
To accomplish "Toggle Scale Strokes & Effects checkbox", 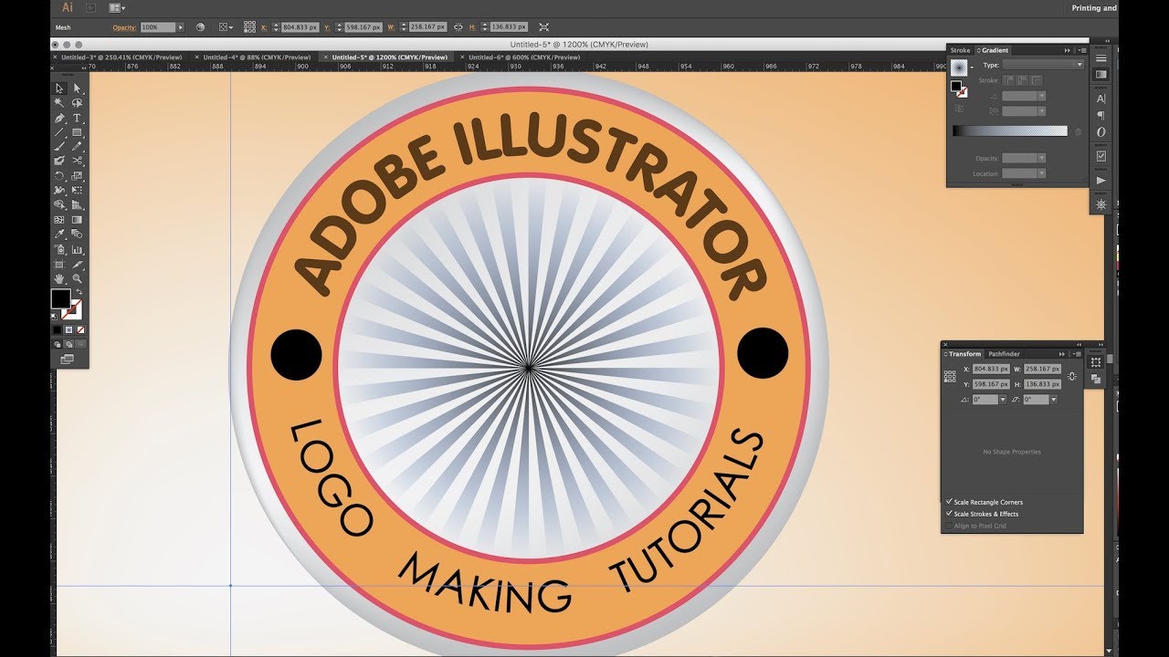I will click(x=950, y=514).
